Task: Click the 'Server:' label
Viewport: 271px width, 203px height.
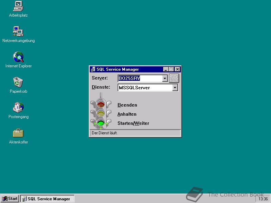Action: pos(100,78)
